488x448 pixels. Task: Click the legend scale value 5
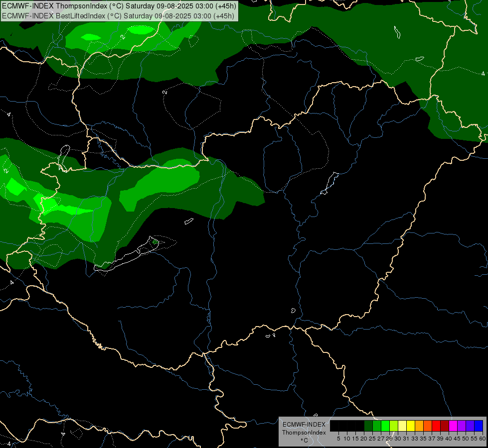click(x=338, y=439)
